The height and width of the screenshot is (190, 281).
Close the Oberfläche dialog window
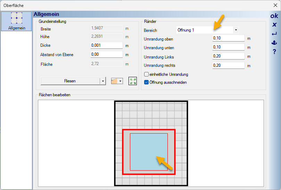click(275, 5)
